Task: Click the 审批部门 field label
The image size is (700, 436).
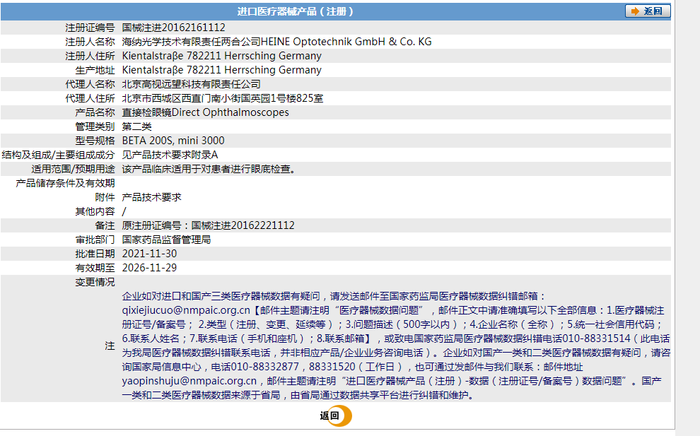Action: (95, 240)
